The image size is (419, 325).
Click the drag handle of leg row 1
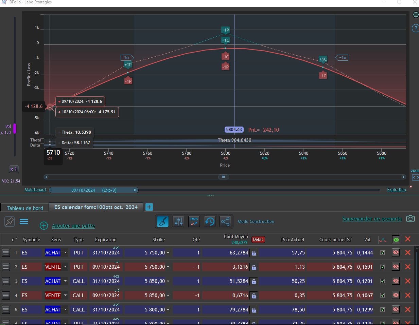point(6,252)
